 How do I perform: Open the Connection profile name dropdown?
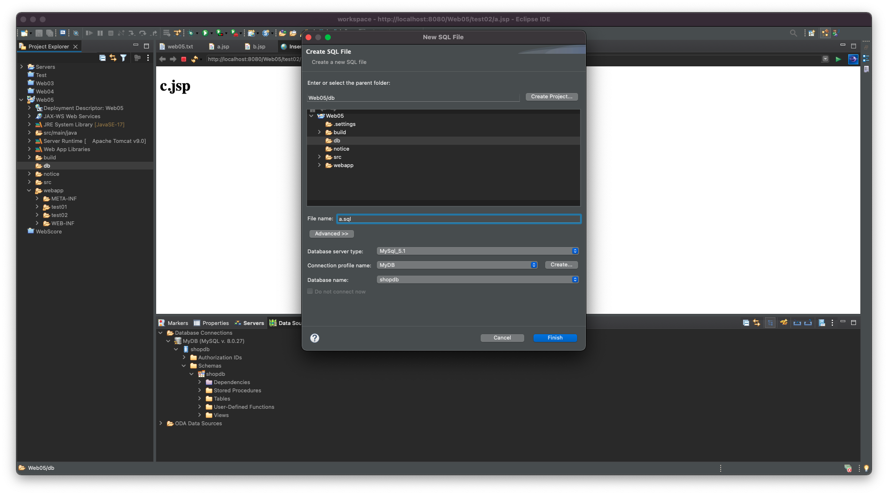click(x=457, y=265)
